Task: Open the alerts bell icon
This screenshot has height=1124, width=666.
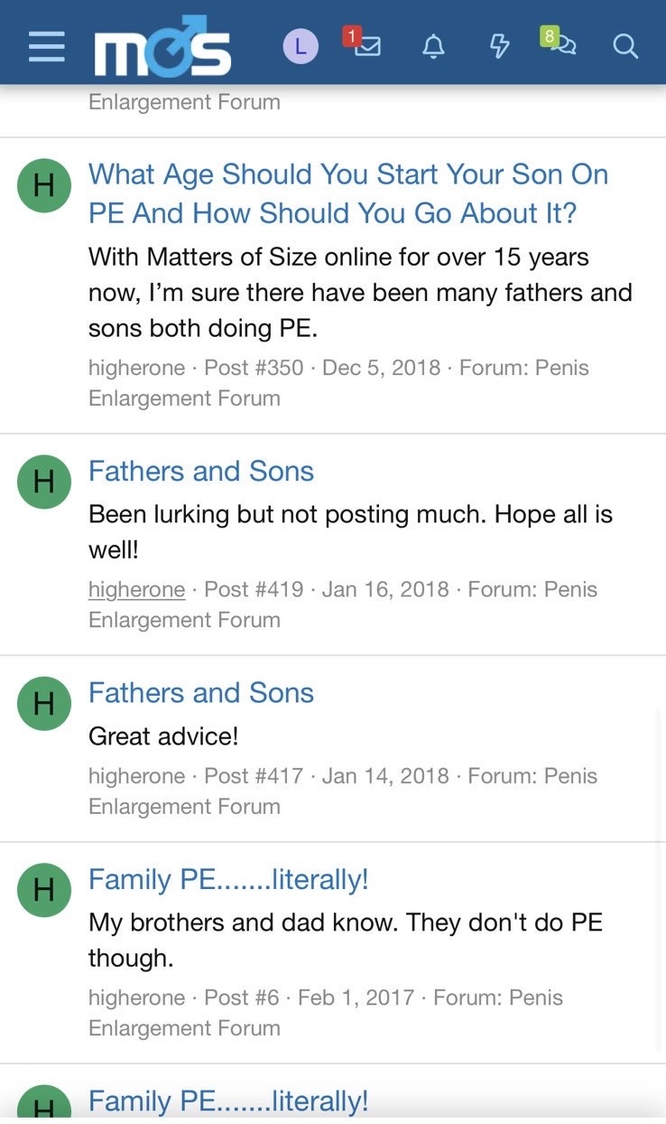Action: 433,46
